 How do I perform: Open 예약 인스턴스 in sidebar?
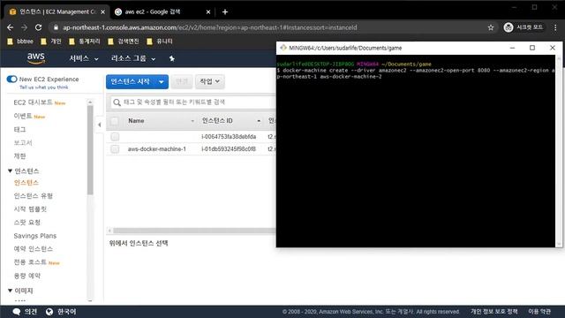pos(34,249)
